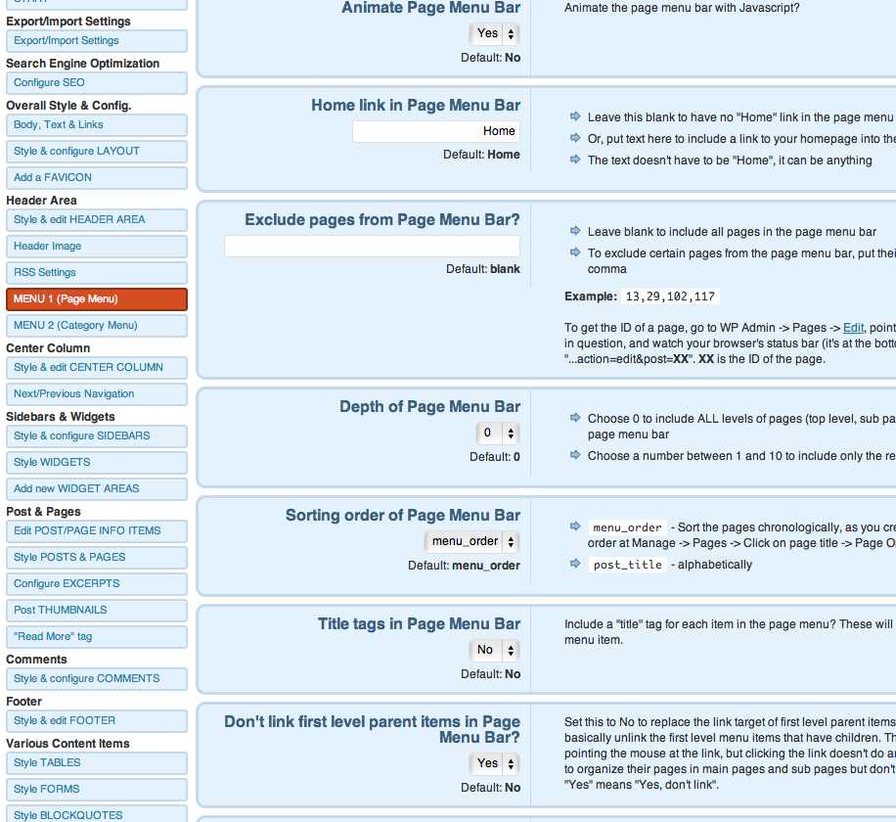Select MENU 1 (Page Menu) item
Viewport: 896px width, 822px height.
97,299
